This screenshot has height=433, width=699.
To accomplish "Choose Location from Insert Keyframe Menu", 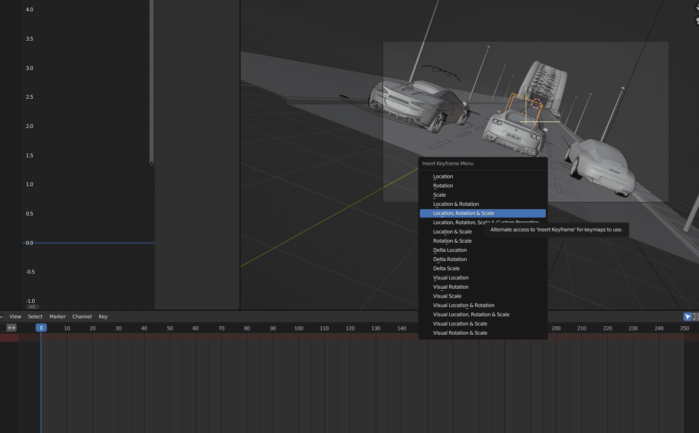I will click(443, 177).
